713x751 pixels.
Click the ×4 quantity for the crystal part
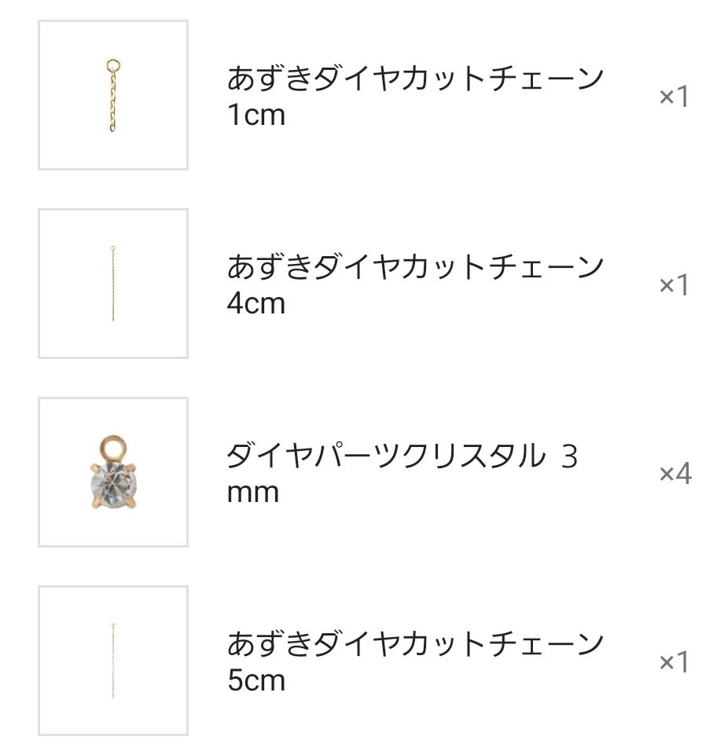pyautogui.click(x=674, y=474)
